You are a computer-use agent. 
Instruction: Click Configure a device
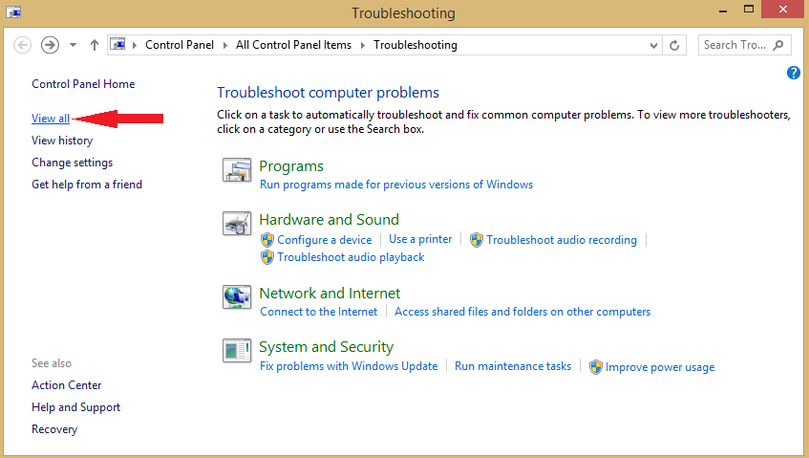coord(325,240)
